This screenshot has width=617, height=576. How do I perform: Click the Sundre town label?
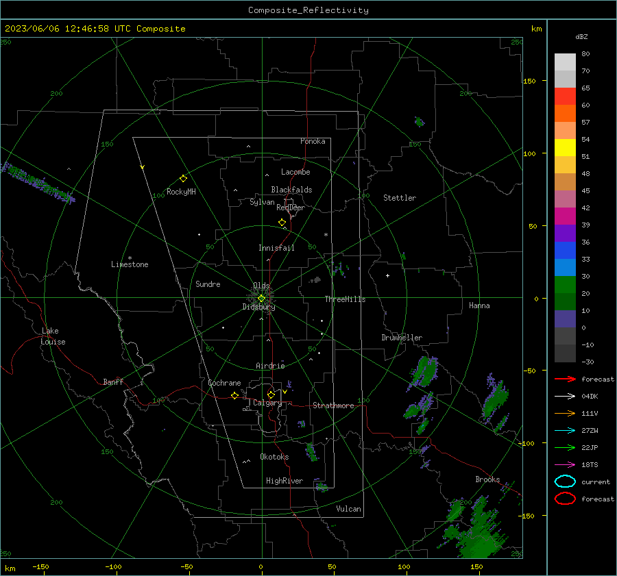click(x=208, y=284)
